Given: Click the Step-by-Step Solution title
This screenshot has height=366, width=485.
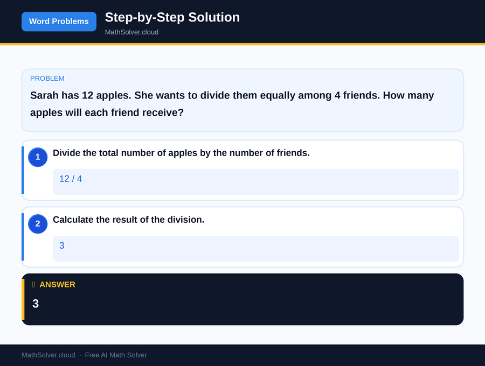Looking at the screenshot, I should click(172, 17).
